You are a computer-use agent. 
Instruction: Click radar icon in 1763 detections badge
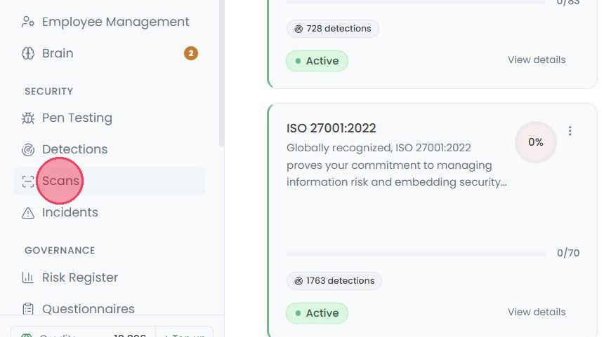pyautogui.click(x=298, y=281)
